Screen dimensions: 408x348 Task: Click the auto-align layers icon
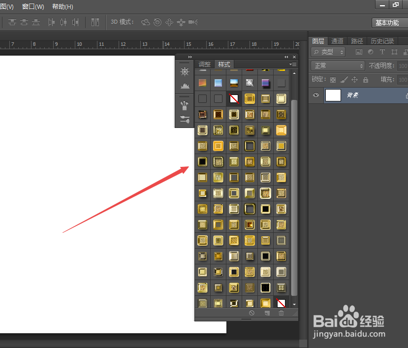[95, 22]
